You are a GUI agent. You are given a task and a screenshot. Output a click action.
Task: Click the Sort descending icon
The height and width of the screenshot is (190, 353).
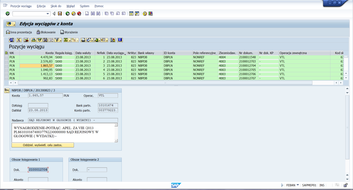coord(39,40)
